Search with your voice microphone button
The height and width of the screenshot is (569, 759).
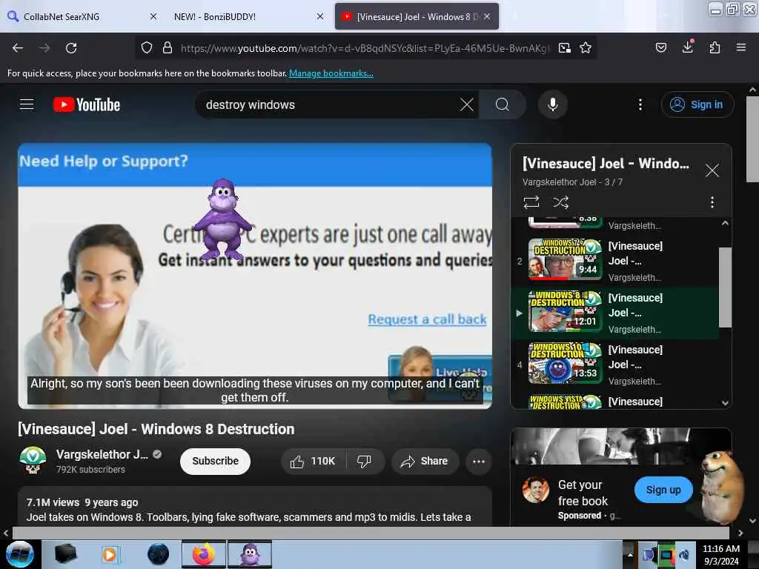[x=552, y=104]
